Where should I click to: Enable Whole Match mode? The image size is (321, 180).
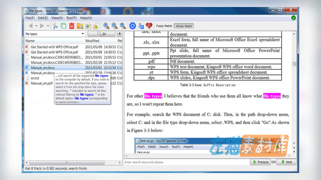184,26
